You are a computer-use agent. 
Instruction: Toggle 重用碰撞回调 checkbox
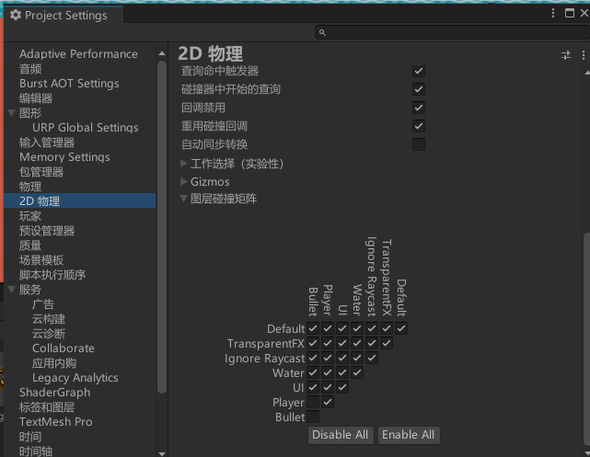click(419, 126)
